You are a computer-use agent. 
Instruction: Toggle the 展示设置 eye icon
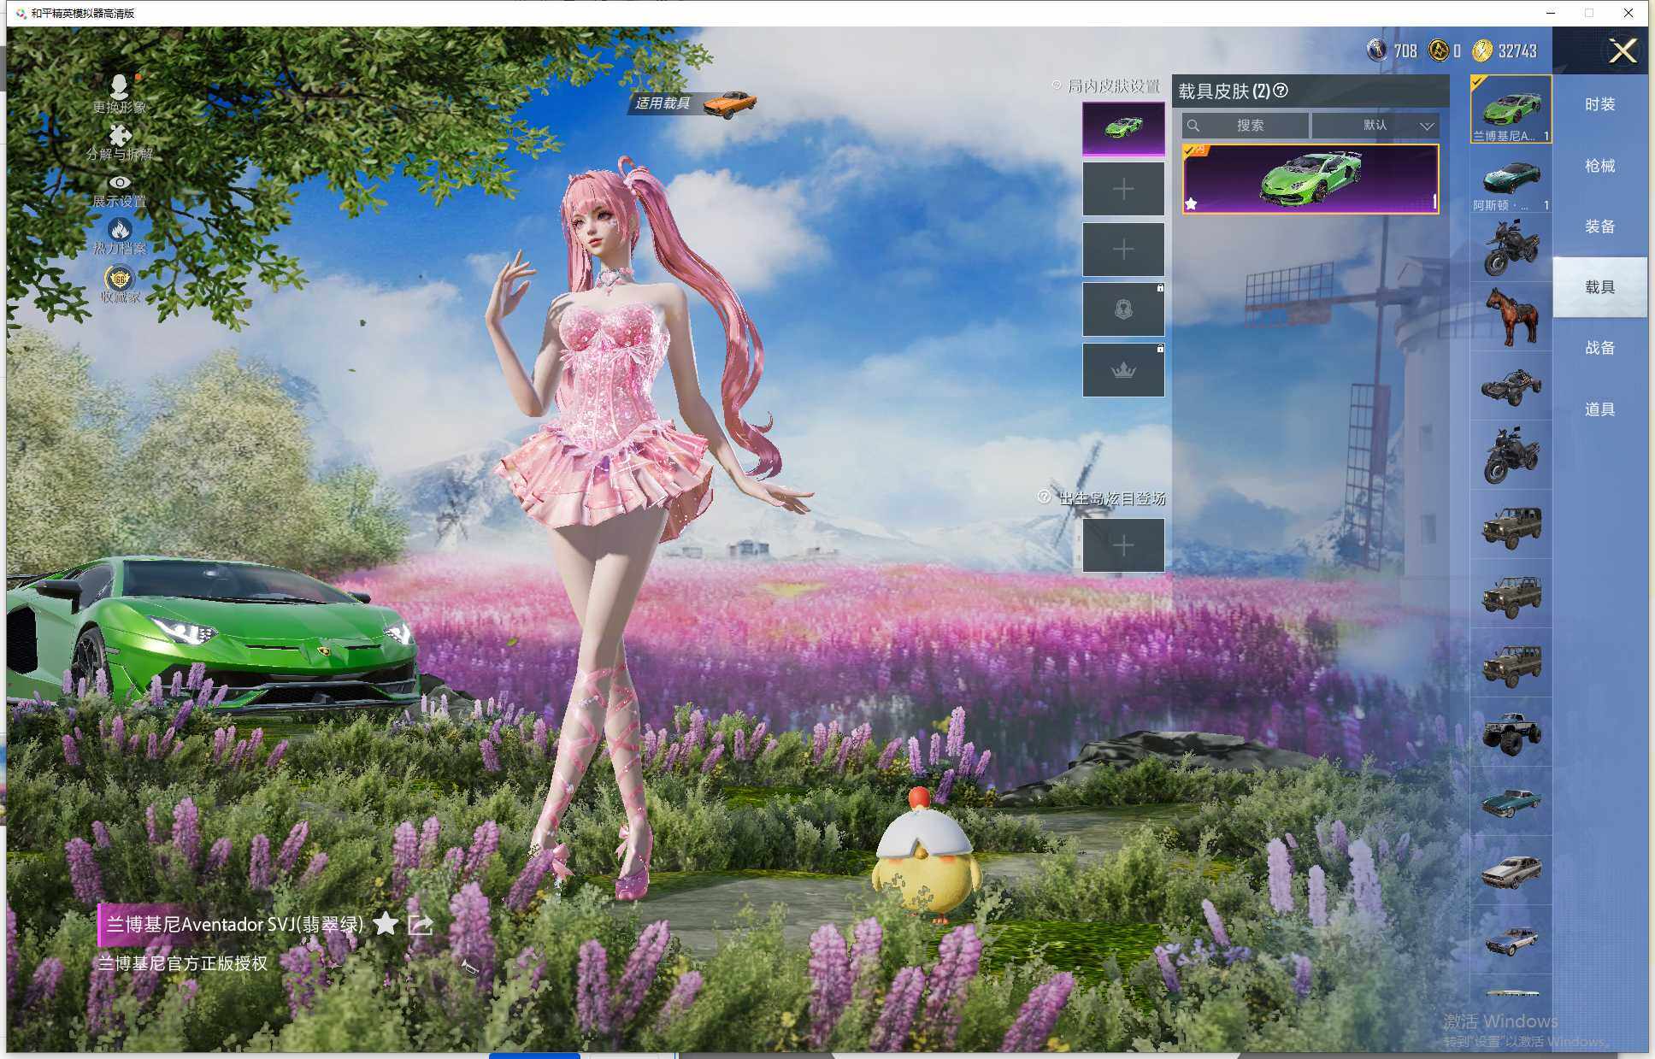(x=120, y=182)
